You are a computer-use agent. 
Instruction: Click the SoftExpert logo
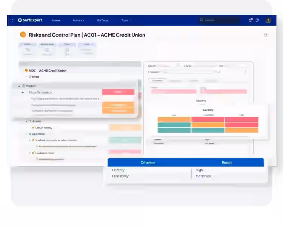tap(30, 20)
